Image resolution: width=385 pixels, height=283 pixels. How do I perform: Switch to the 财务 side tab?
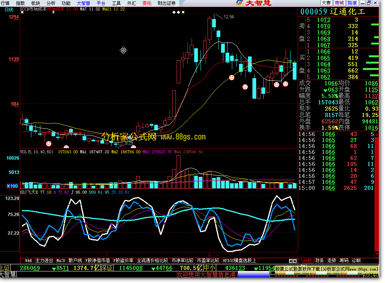319,261
